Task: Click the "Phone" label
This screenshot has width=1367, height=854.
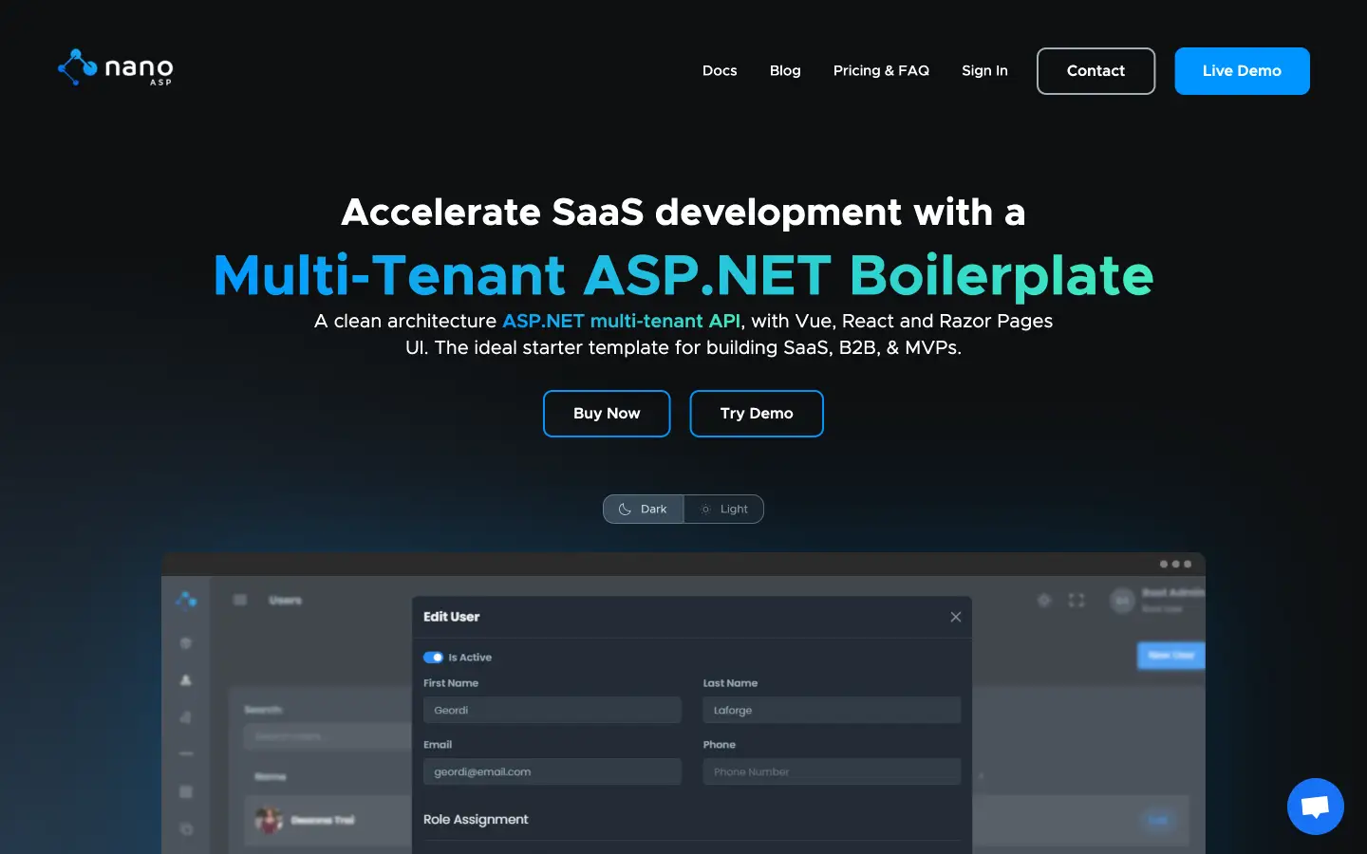Action: pyautogui.click(x=720, y=745)
